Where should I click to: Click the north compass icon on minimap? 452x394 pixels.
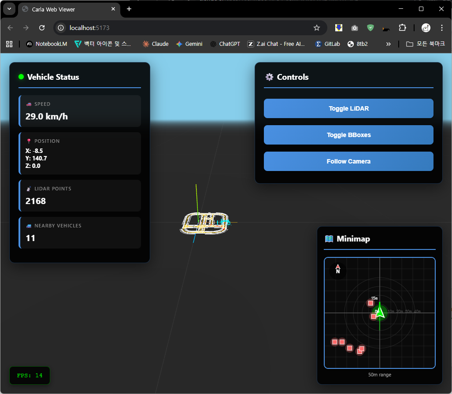click(338, 269)
